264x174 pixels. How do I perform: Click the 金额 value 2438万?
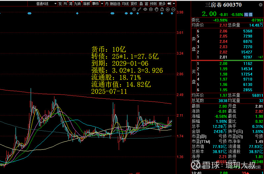point(221,131)
